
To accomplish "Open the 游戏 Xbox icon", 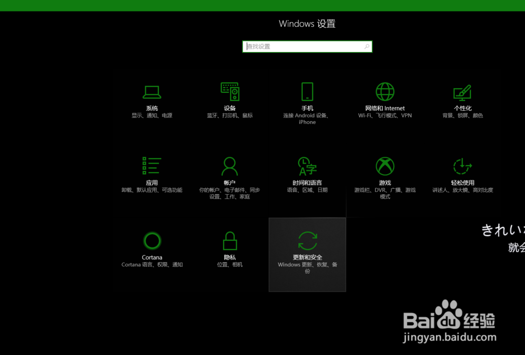I will (x=385, y=166).
